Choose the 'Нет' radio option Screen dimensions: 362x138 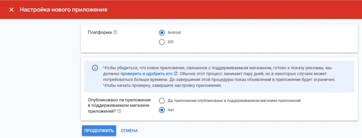[162, 110]
